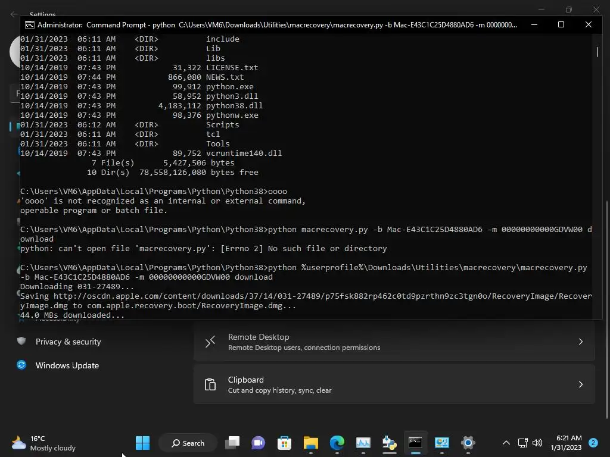
Task: Click the 'Downloading 031-27489...' line
Action: pos(77,286)
